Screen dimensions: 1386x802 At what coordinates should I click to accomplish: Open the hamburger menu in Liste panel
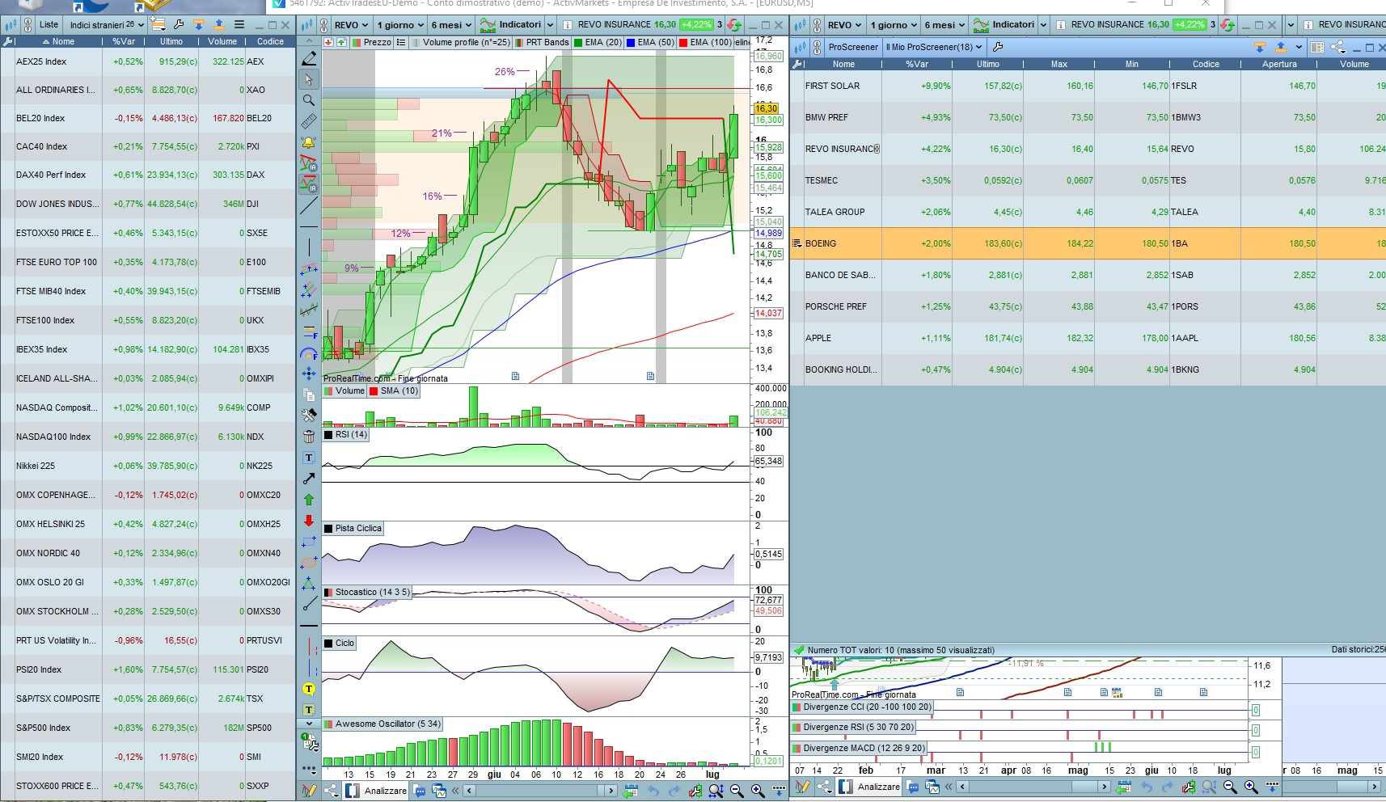click(239, 24)
